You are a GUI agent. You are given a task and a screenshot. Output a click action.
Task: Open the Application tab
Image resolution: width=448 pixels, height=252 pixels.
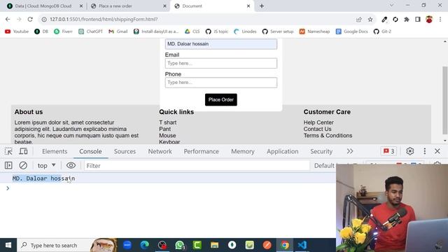(282, 151)
